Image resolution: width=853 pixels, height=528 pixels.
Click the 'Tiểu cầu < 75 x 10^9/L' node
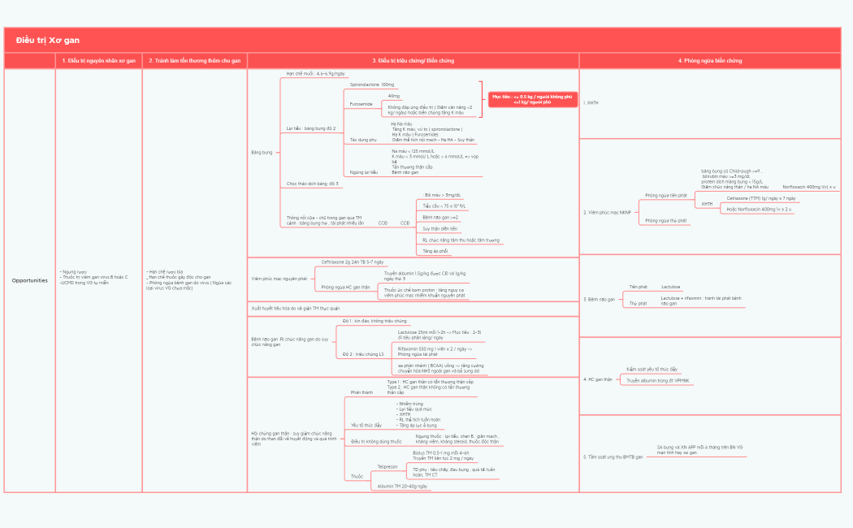pos(444,206)
